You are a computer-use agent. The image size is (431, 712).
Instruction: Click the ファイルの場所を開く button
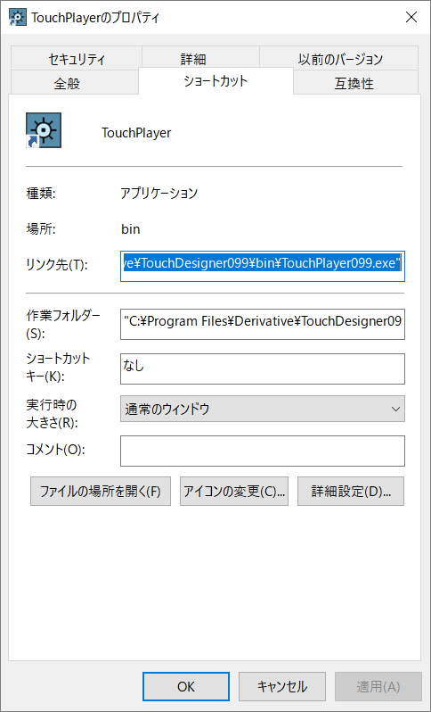point(101,491)
